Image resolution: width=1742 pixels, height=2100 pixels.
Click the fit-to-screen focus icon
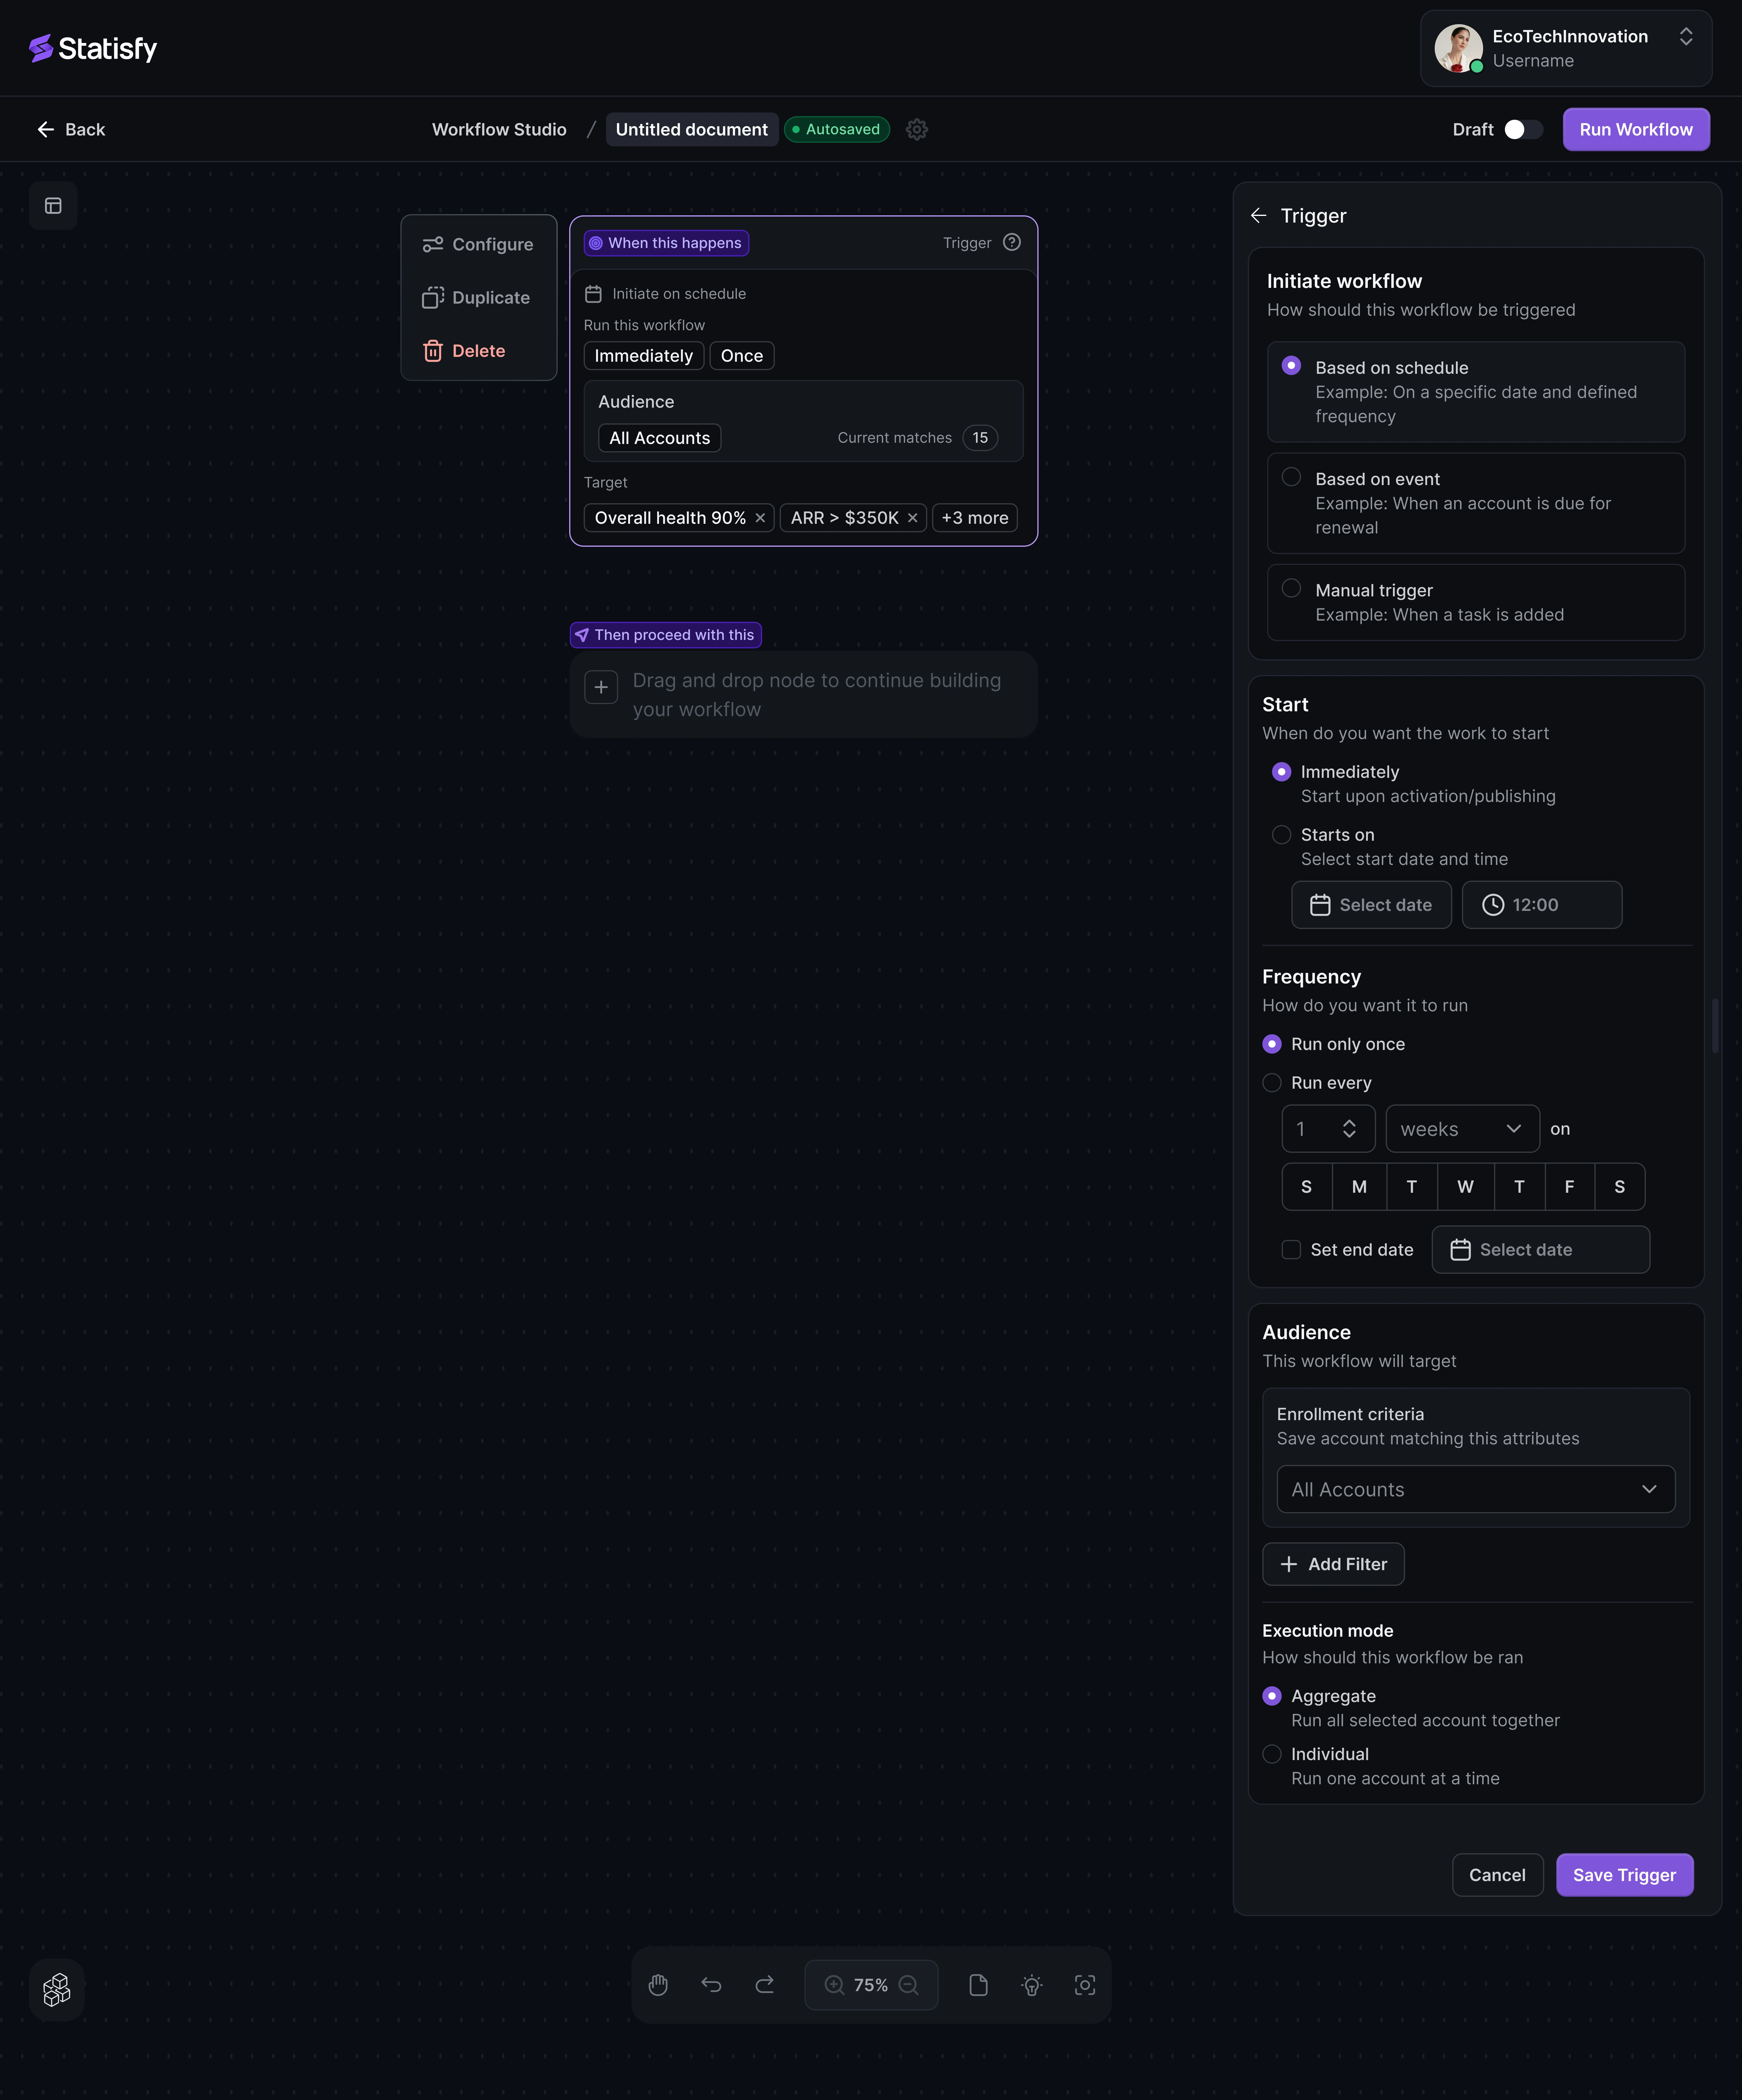(1085, 1985)
